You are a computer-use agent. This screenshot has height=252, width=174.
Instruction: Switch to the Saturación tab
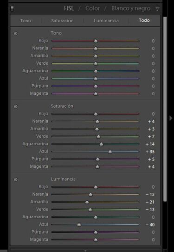62,20
